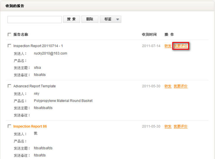This screenshot has width=215, height=159.
Task: Open the Advanced Report Template report
Action: 34,86
